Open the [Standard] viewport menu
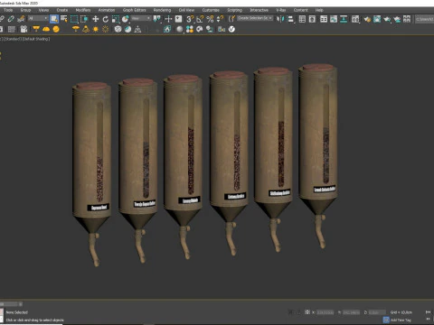The image size is (434, 325). (14, 39)
